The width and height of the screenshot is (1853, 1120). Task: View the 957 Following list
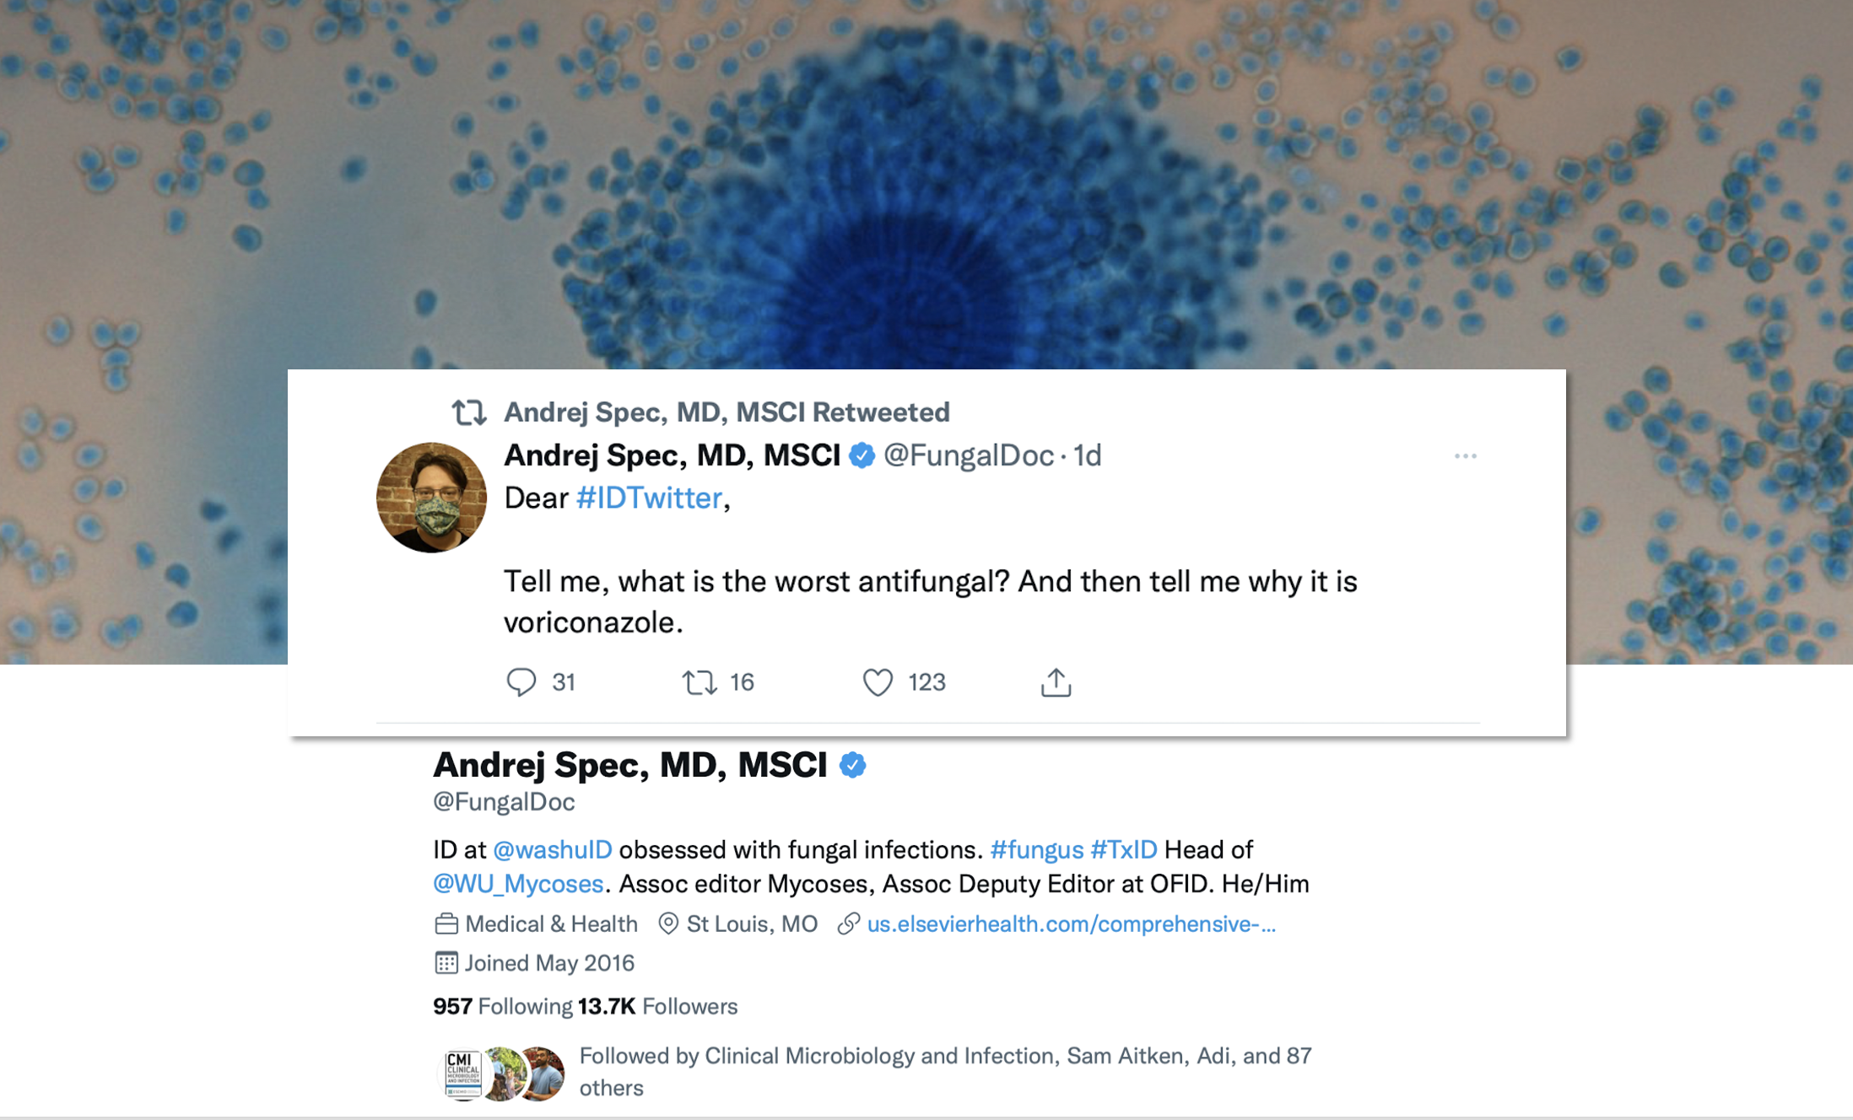tap(502, 1006)
